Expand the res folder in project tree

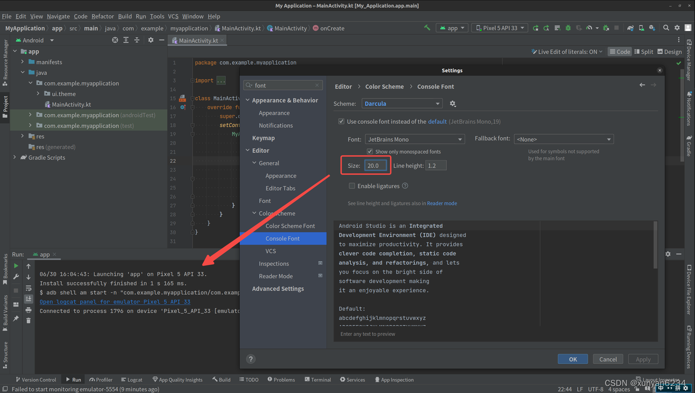click(22, 136)
